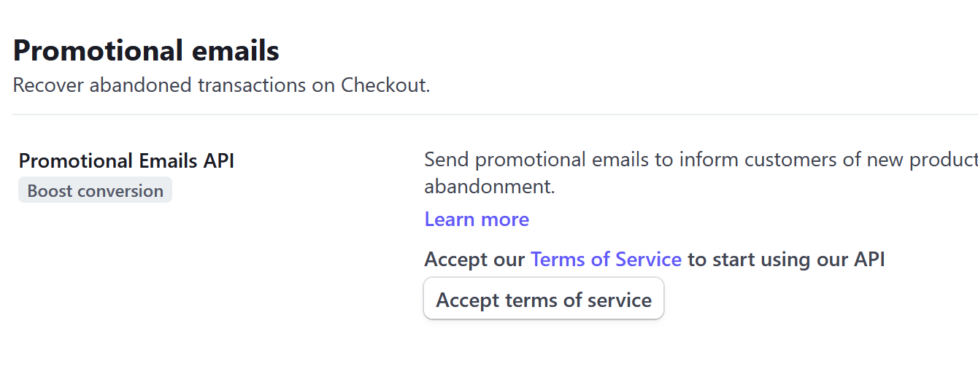Click the Promotional emails page heading
This screenshot has height=377, width=978.
coord(146,51)
